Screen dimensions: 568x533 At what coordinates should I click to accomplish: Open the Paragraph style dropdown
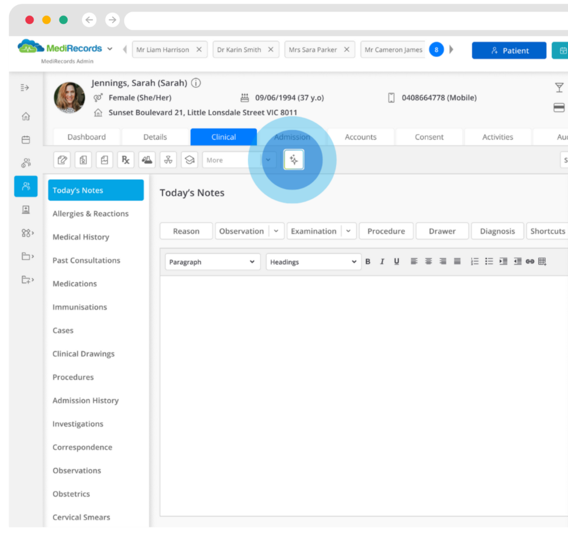click(x=212, y=262)
